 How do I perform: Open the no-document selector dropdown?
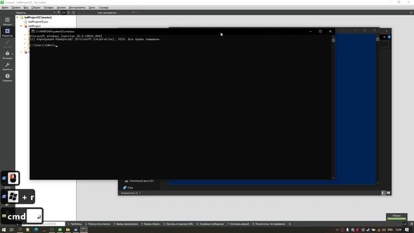115,12
